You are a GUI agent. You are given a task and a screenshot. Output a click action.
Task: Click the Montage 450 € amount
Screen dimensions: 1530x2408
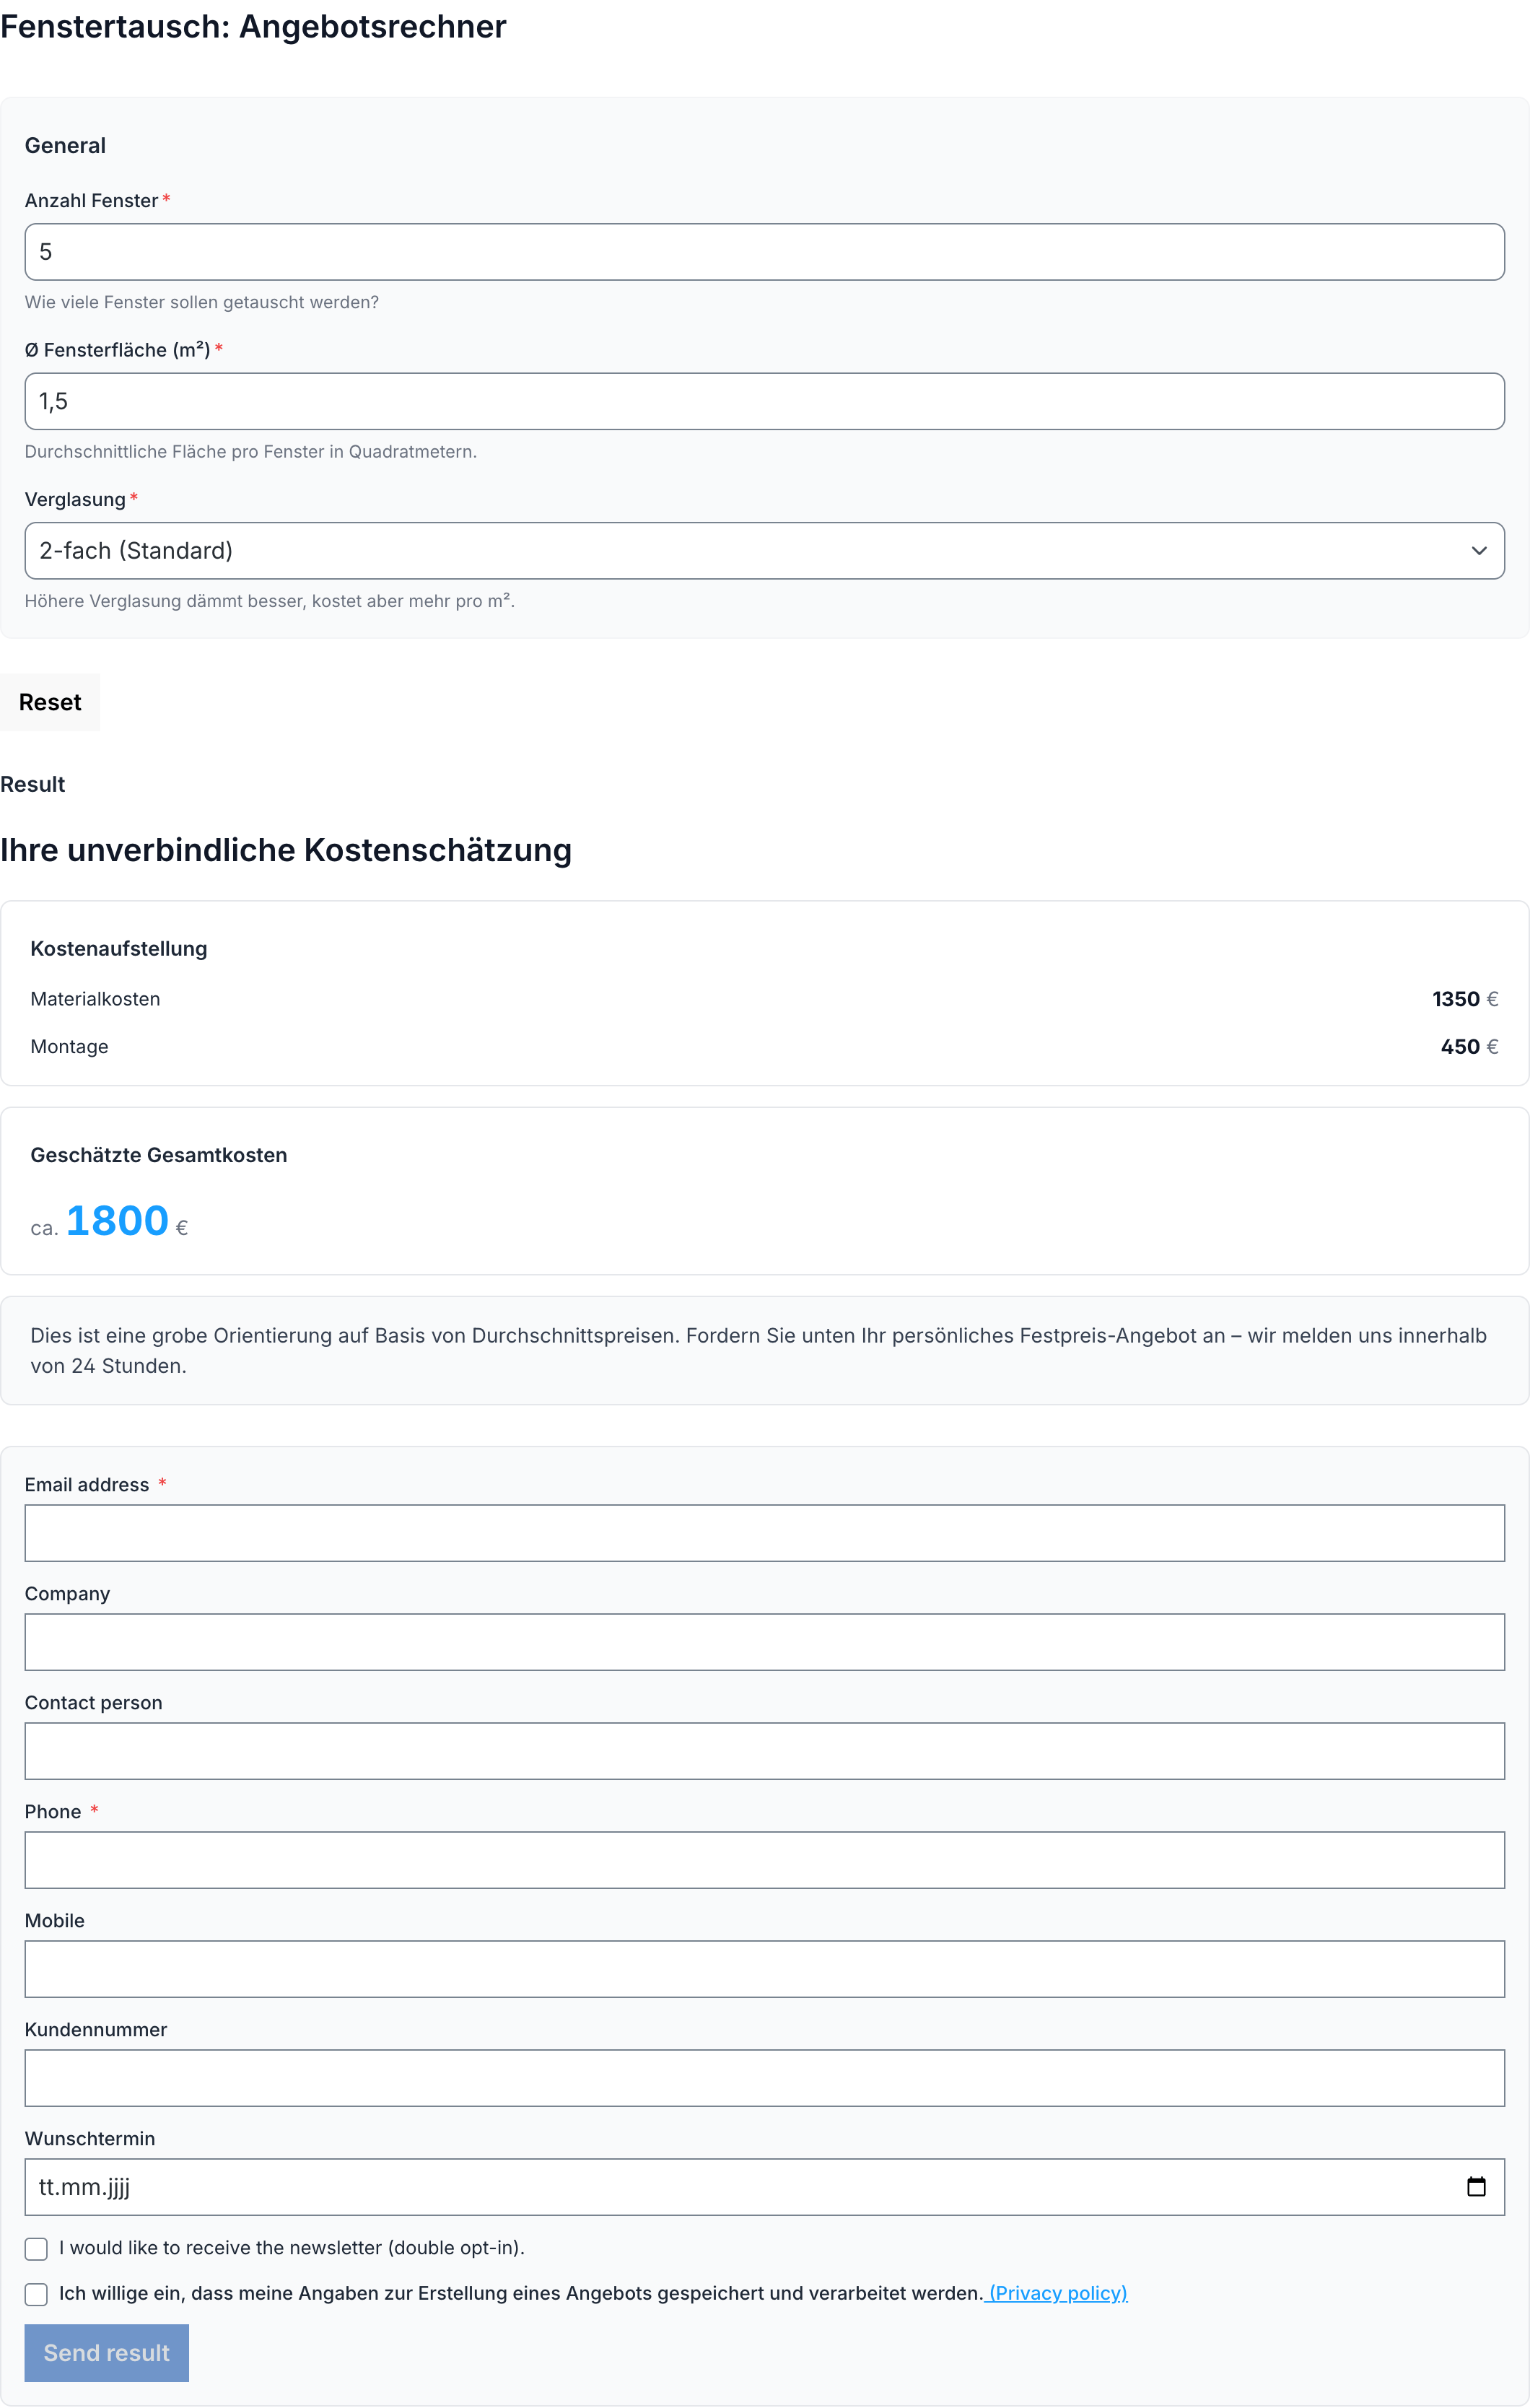coord(1469,1047)
